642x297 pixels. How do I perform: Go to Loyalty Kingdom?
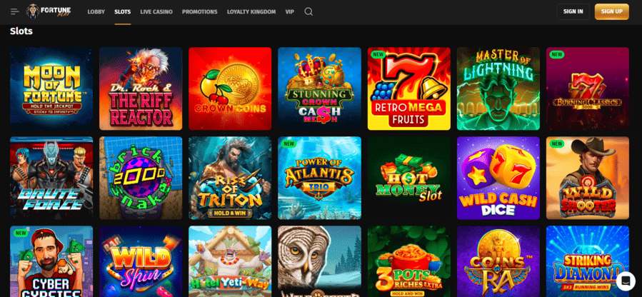tap(251, 12)
